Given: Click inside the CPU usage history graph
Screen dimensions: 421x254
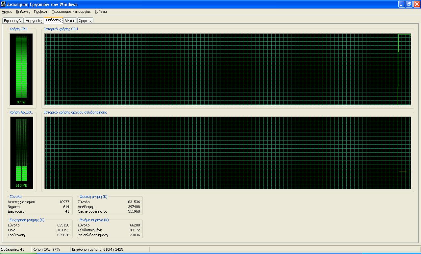Looking at the screenshot, I should (x=227, y=69).
